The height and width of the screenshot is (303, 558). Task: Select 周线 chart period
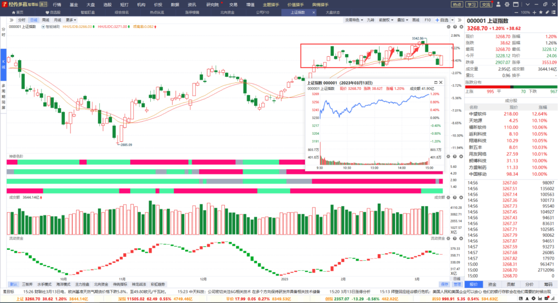coord(46,20)
